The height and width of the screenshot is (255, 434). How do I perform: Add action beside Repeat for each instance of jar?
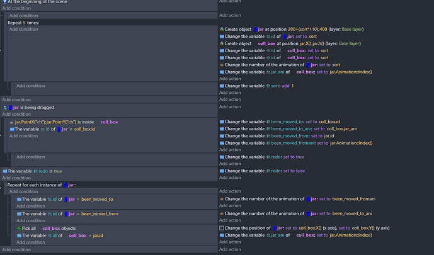pyautogui.click(x=230, y=191)
